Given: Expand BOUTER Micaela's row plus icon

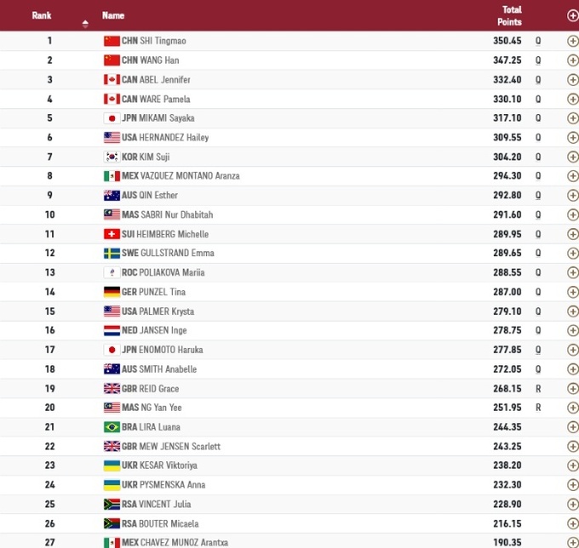Looking at the screenshot, I should coord(572,523).
